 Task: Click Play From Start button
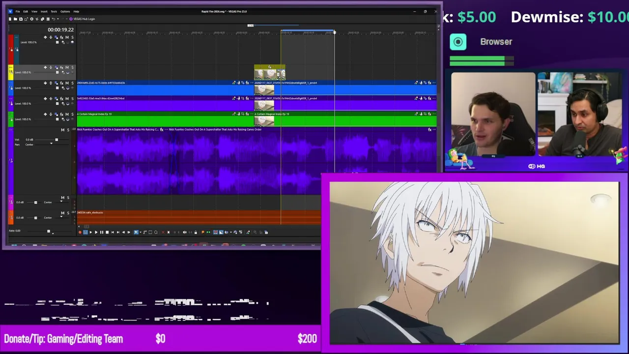tap(91, 232)
